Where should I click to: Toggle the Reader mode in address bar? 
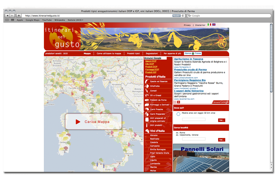tap(177, 16)
